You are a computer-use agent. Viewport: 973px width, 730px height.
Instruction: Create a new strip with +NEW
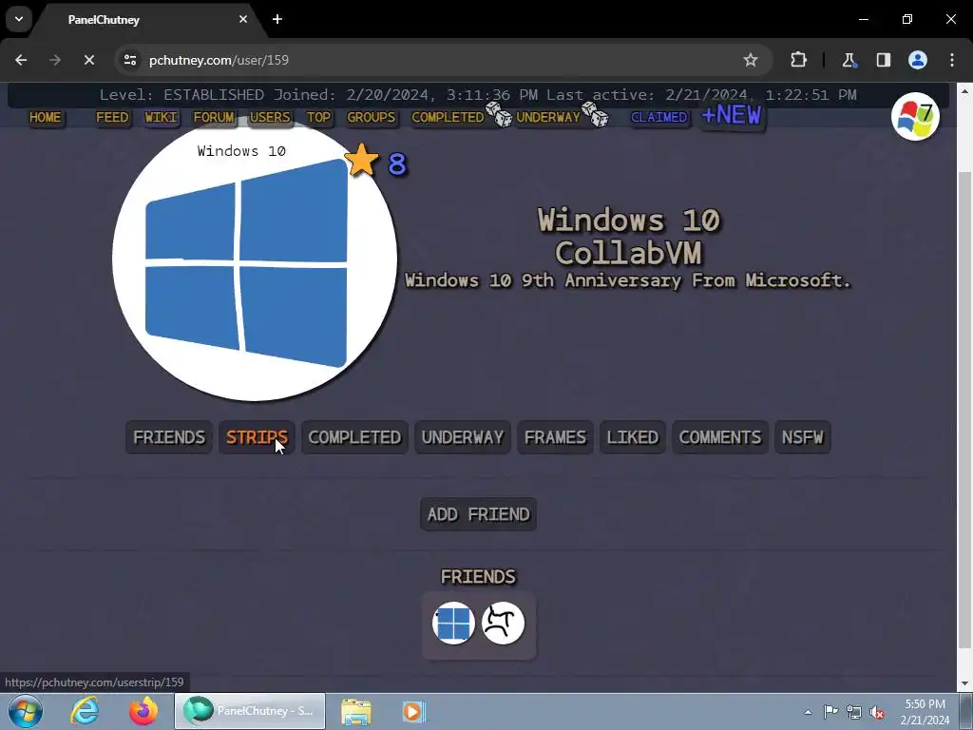(732, 115)
